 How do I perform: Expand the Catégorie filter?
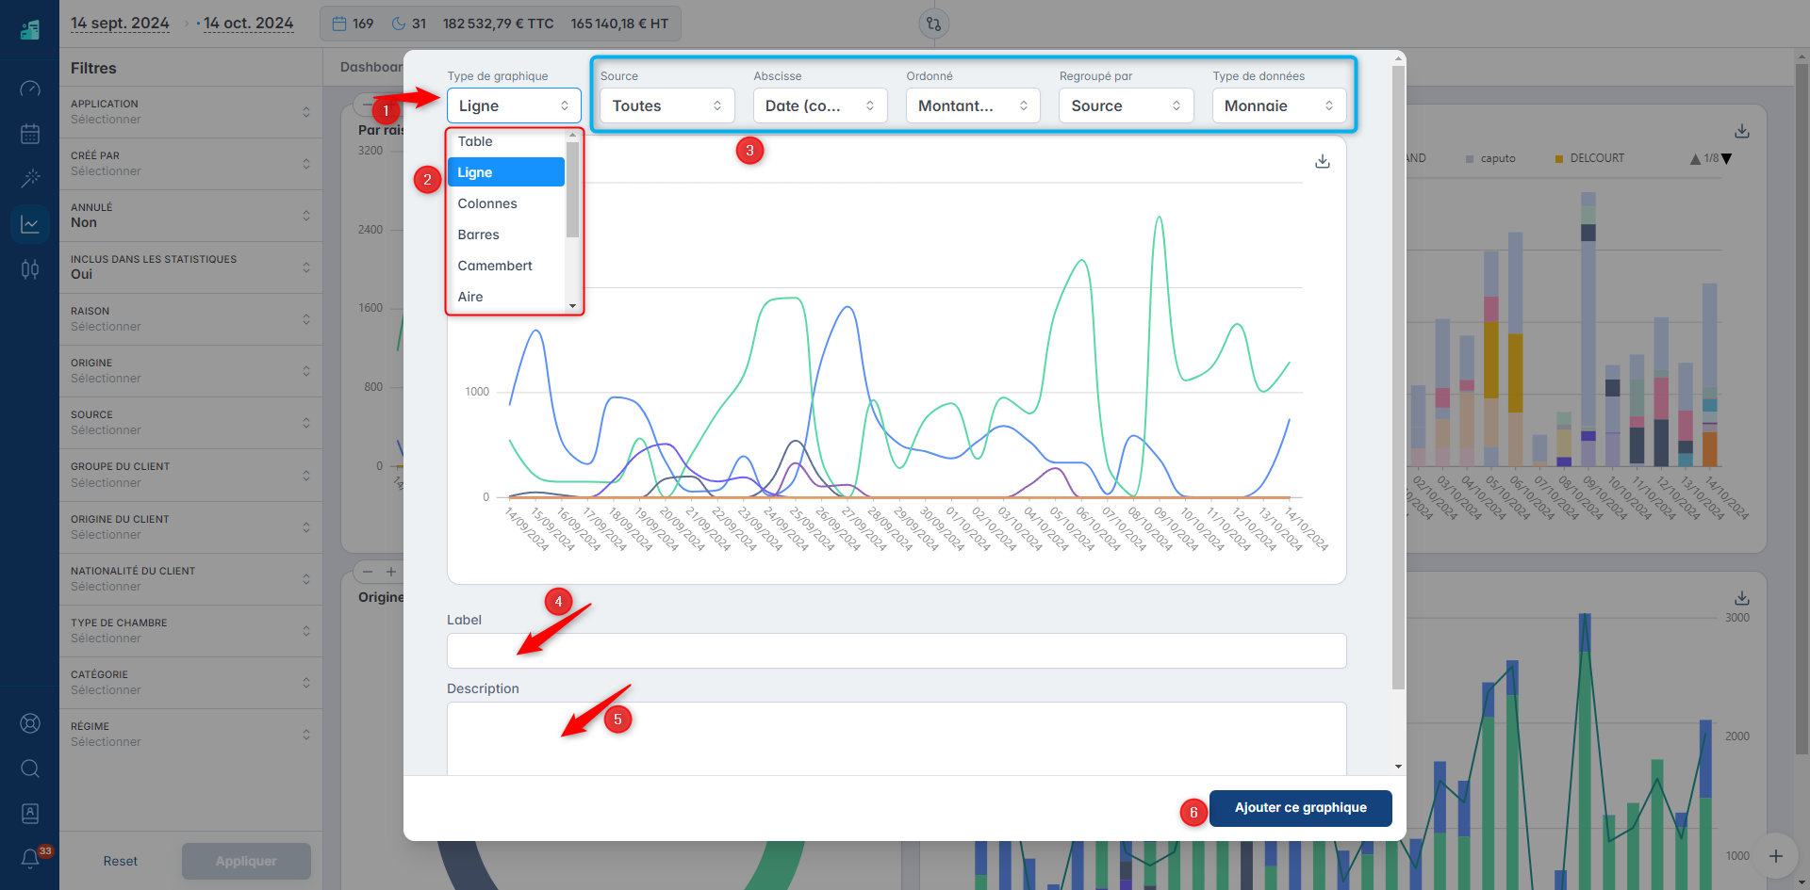click(x=190, y=683)
